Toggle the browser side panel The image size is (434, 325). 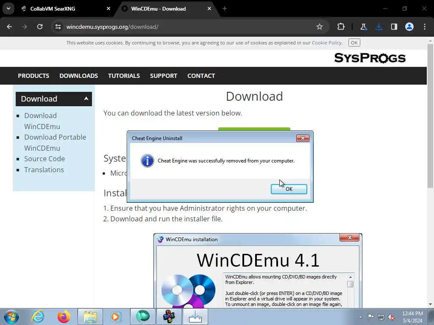click(x=394, y=27)
